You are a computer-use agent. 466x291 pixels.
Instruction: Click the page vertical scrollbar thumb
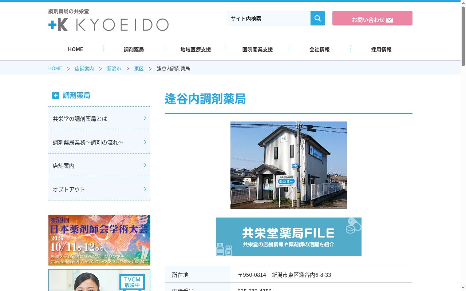463,36
